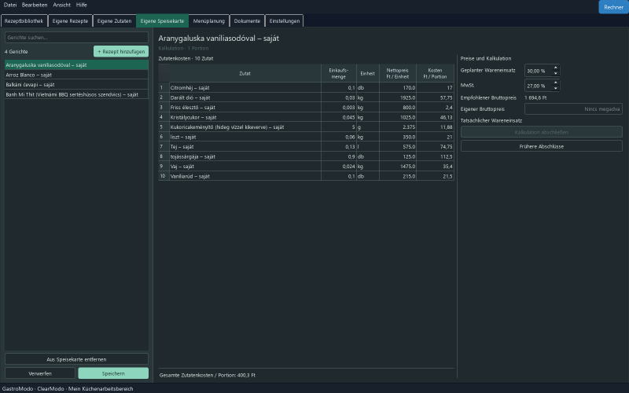Viewport: 629px width, 393px height.
Task: Click the Verwerfen button
Action: [40, 373]
